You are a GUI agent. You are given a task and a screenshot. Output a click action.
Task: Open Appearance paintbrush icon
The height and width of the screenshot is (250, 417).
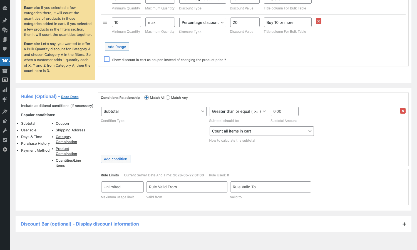tap(5, 112)
